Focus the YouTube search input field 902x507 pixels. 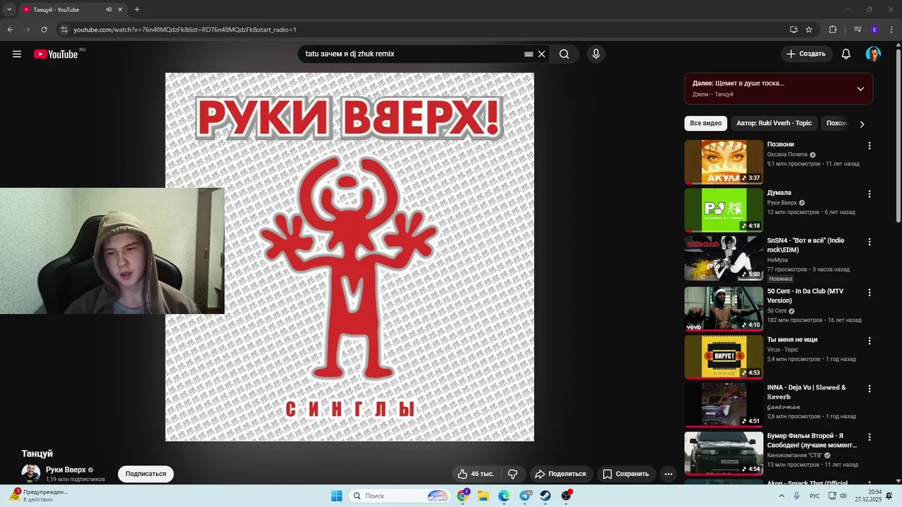pos(412,54)
